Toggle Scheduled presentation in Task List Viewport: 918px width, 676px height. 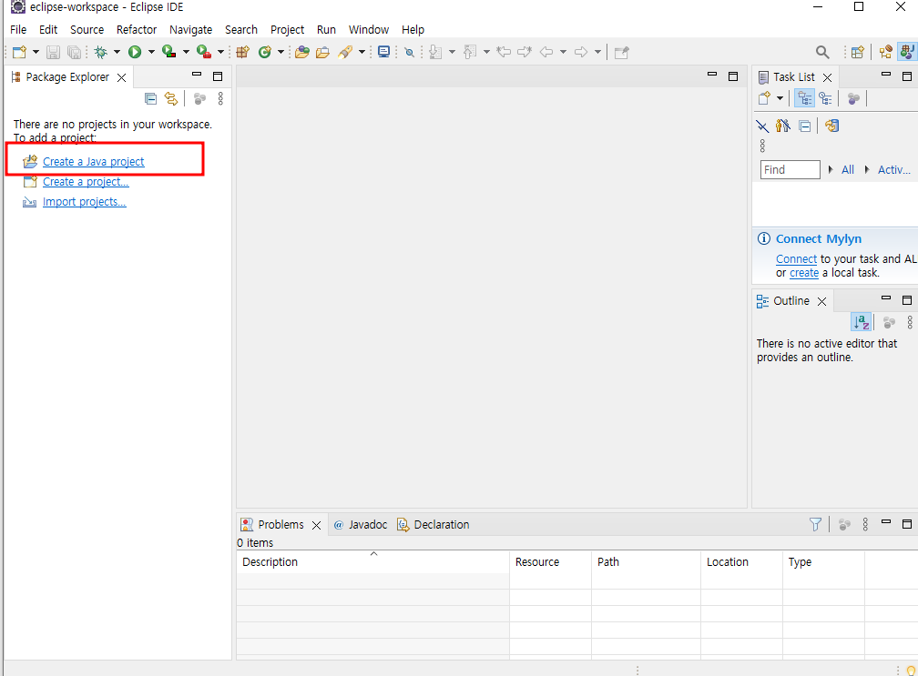click(825, 98)
